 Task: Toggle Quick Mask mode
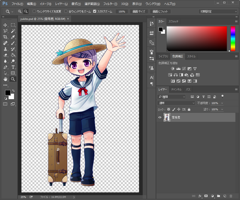click(x=5, y=104)
